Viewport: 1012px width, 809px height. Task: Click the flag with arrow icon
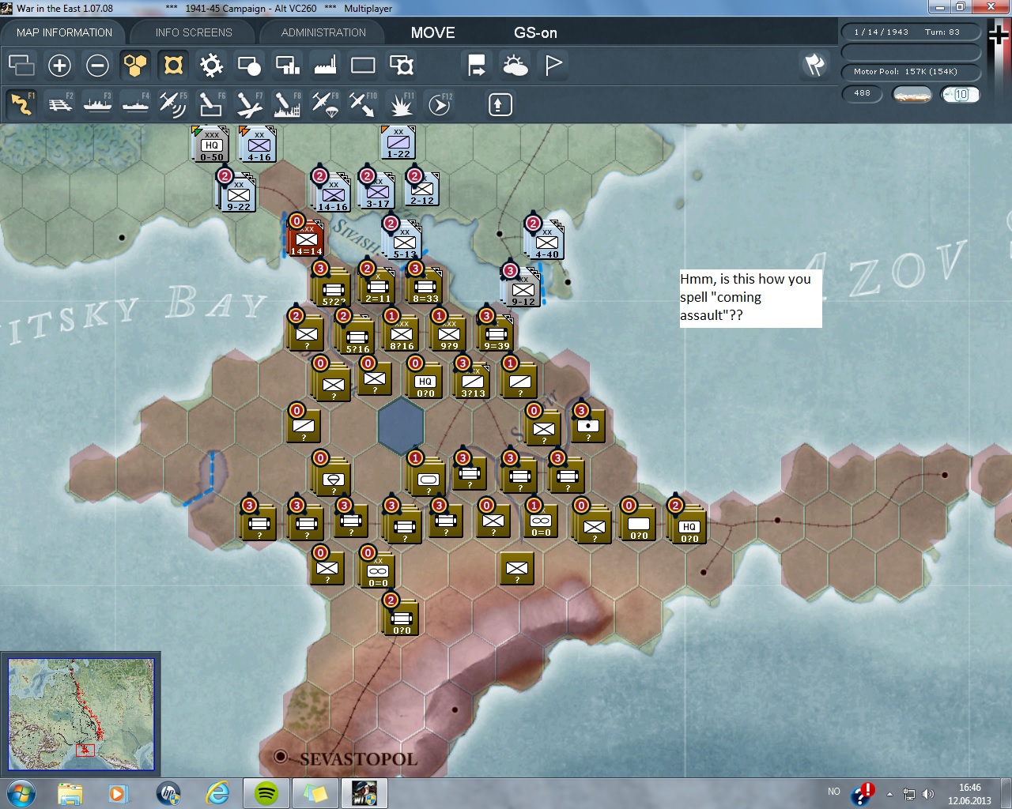pos(477,65)
